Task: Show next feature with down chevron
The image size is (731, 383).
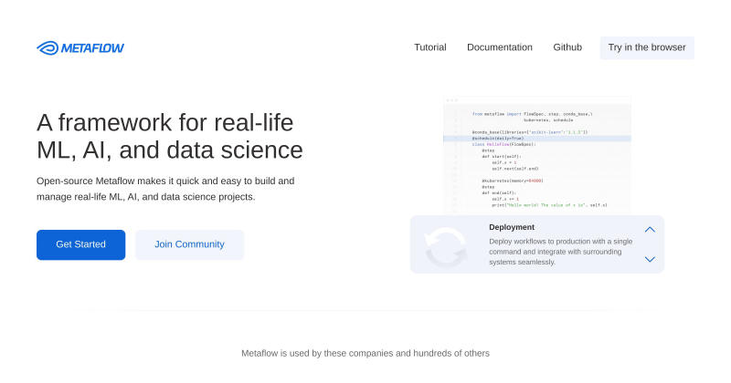Action: coord(650,259)
